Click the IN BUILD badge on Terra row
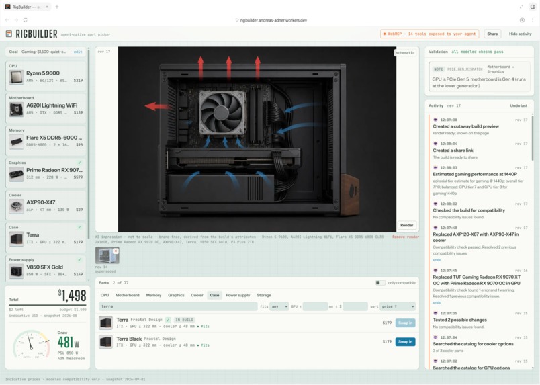This screenshot has height=385, width=540. 185,320
